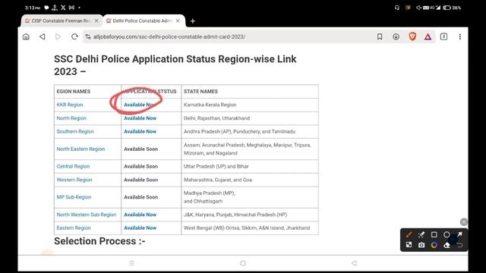The width and height of the screenshot is (486, 273).
Task: Tap Android recent apps navigation button
Action: (131, 263)
